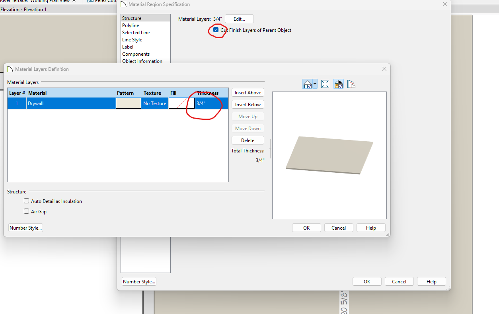Image resolution: width=499 pixels, height=314 pixels.
Task: Click the exploded layers view icon
Action: coord(351,84)
